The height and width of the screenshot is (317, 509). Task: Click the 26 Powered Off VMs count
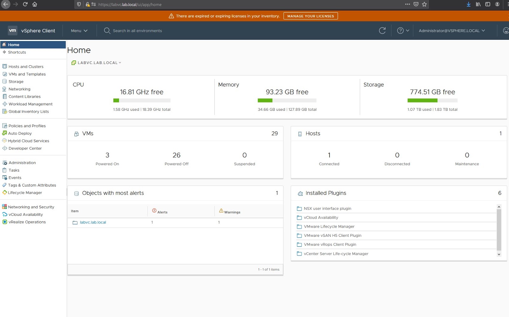coord(177,155)
